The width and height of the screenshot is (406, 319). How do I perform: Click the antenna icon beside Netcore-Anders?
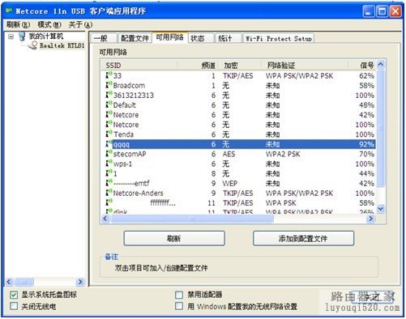[109, 193]
